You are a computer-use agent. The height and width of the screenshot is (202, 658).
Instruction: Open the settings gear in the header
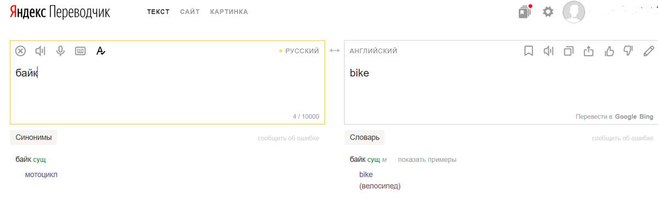point(548,12)
